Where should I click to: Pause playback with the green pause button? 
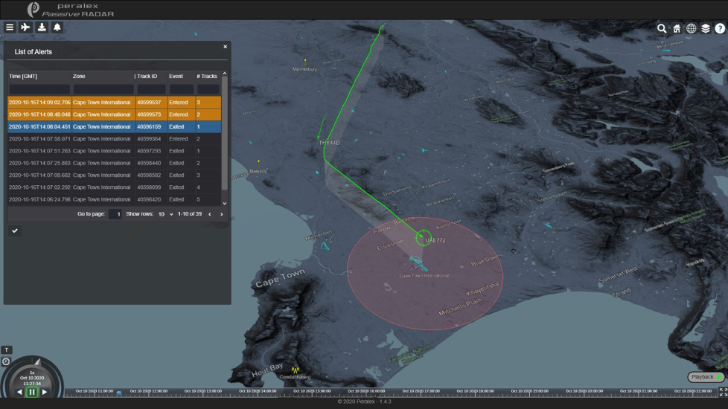(x=32, y=392)
